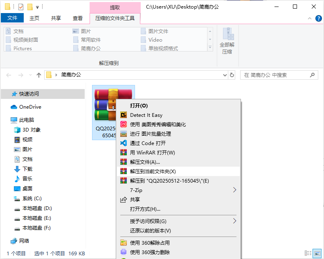The image size is (324, 259).
Task: Extract to 文档 destination in ribbon
Action: point(15,31)
